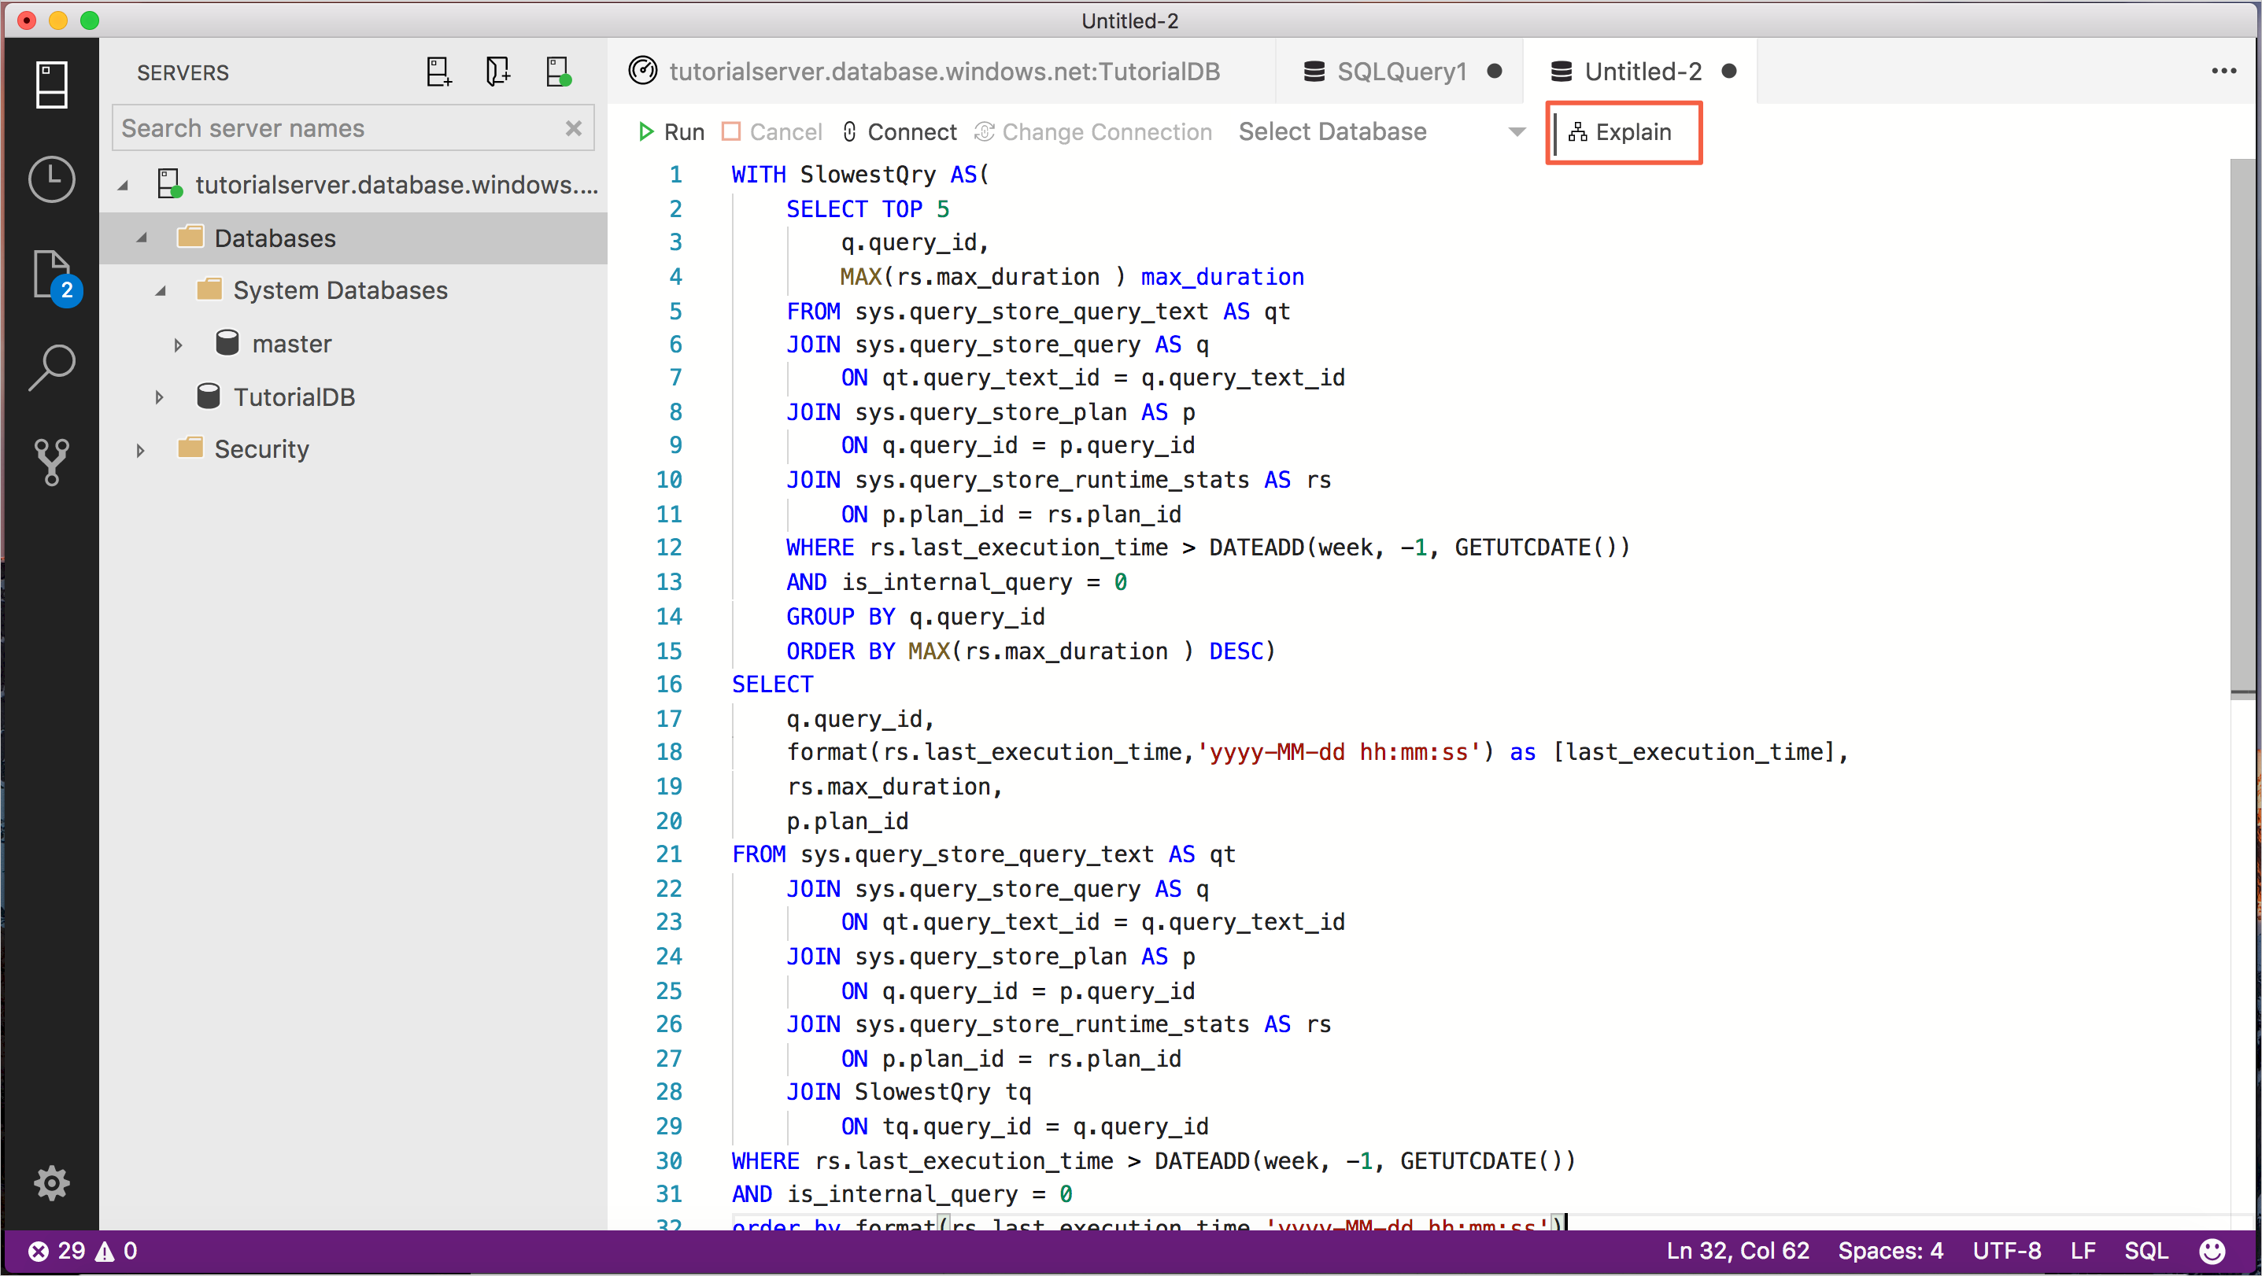This screenshot has height=1276, width=2262.
Task: Collapse the Databases folder
Action: [x=142, y=238]
